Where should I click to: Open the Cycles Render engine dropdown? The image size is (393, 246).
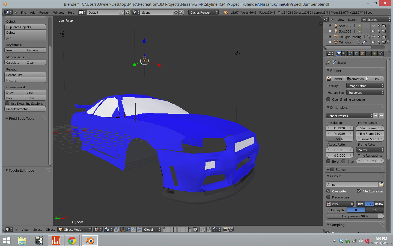tap(203, 12)
